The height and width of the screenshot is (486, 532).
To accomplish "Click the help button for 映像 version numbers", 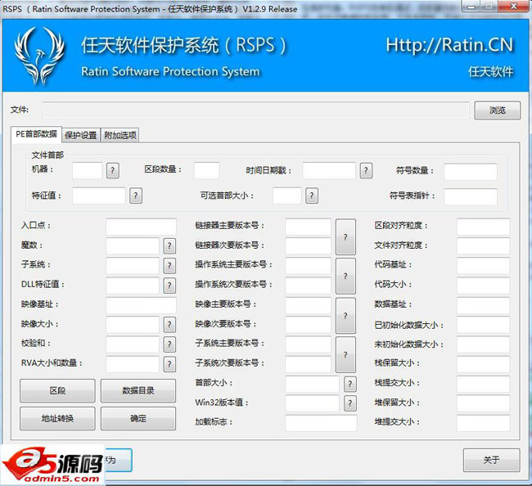I will click(345, 316).
